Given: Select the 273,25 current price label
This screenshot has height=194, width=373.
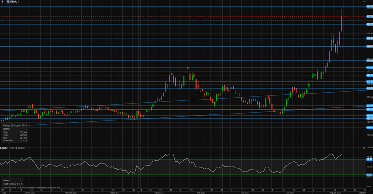Looking at the screenshot, I should 369,16.
